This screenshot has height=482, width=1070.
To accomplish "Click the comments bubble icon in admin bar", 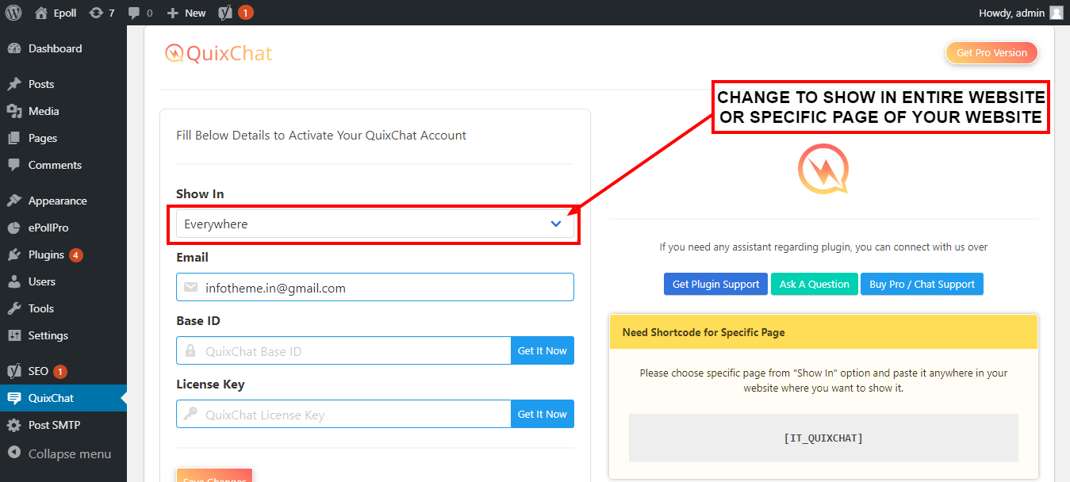I will point(140,13).
